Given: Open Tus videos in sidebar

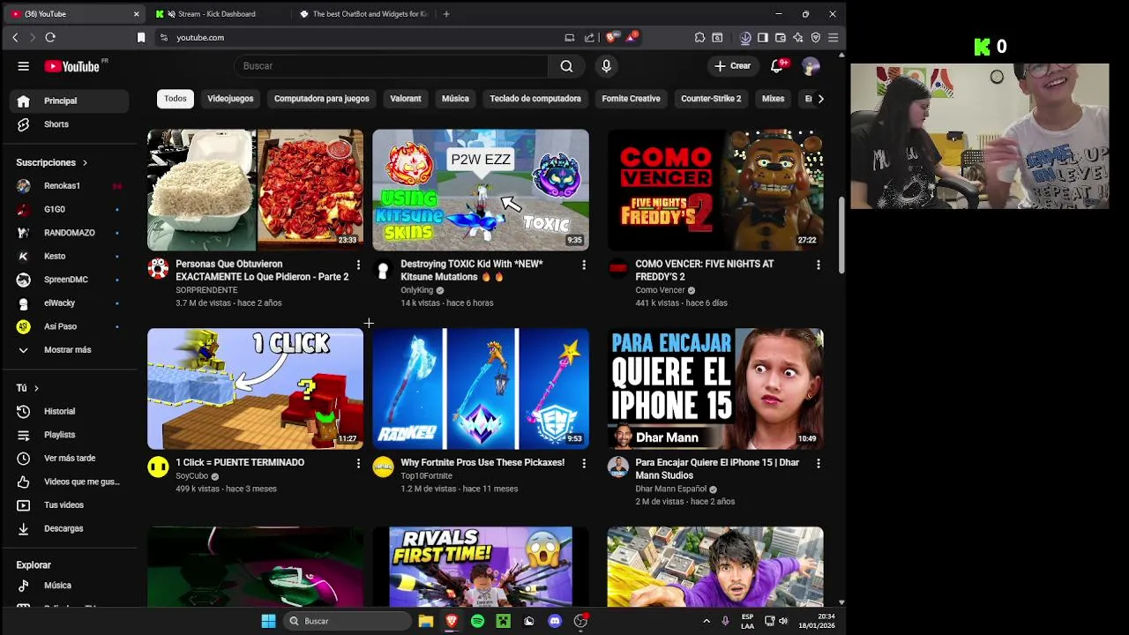Looking at the screenshot, I should [x=71, y=505].
